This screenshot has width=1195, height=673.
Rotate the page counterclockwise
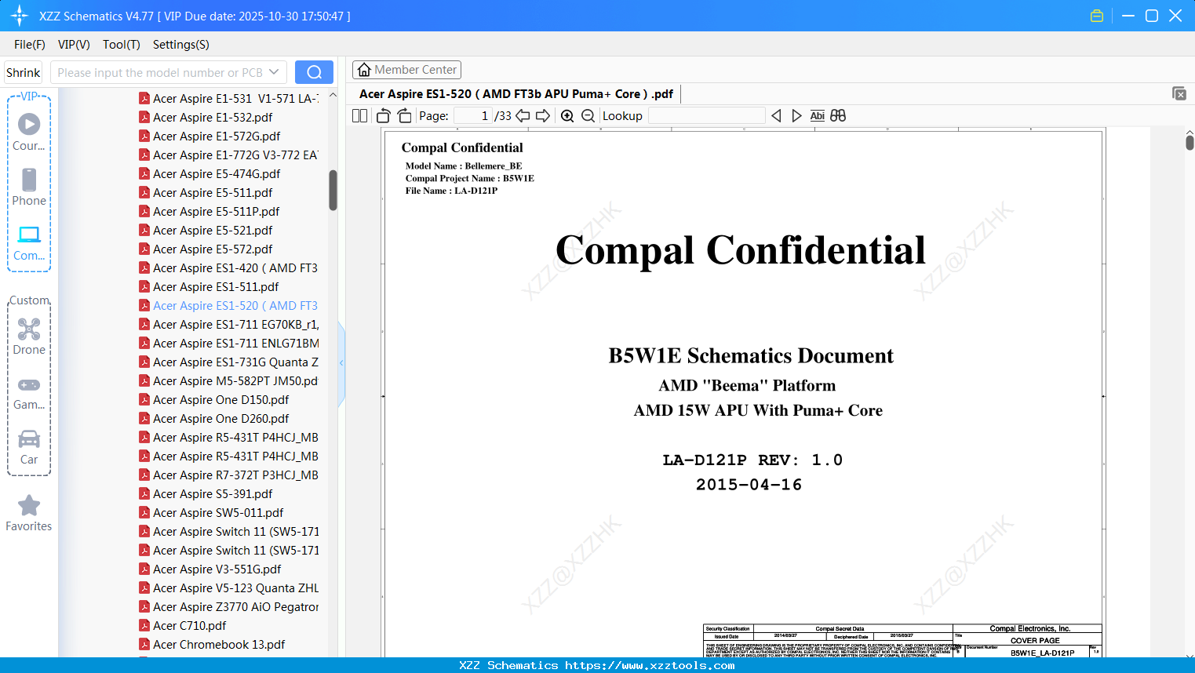(x=383, y=116)
